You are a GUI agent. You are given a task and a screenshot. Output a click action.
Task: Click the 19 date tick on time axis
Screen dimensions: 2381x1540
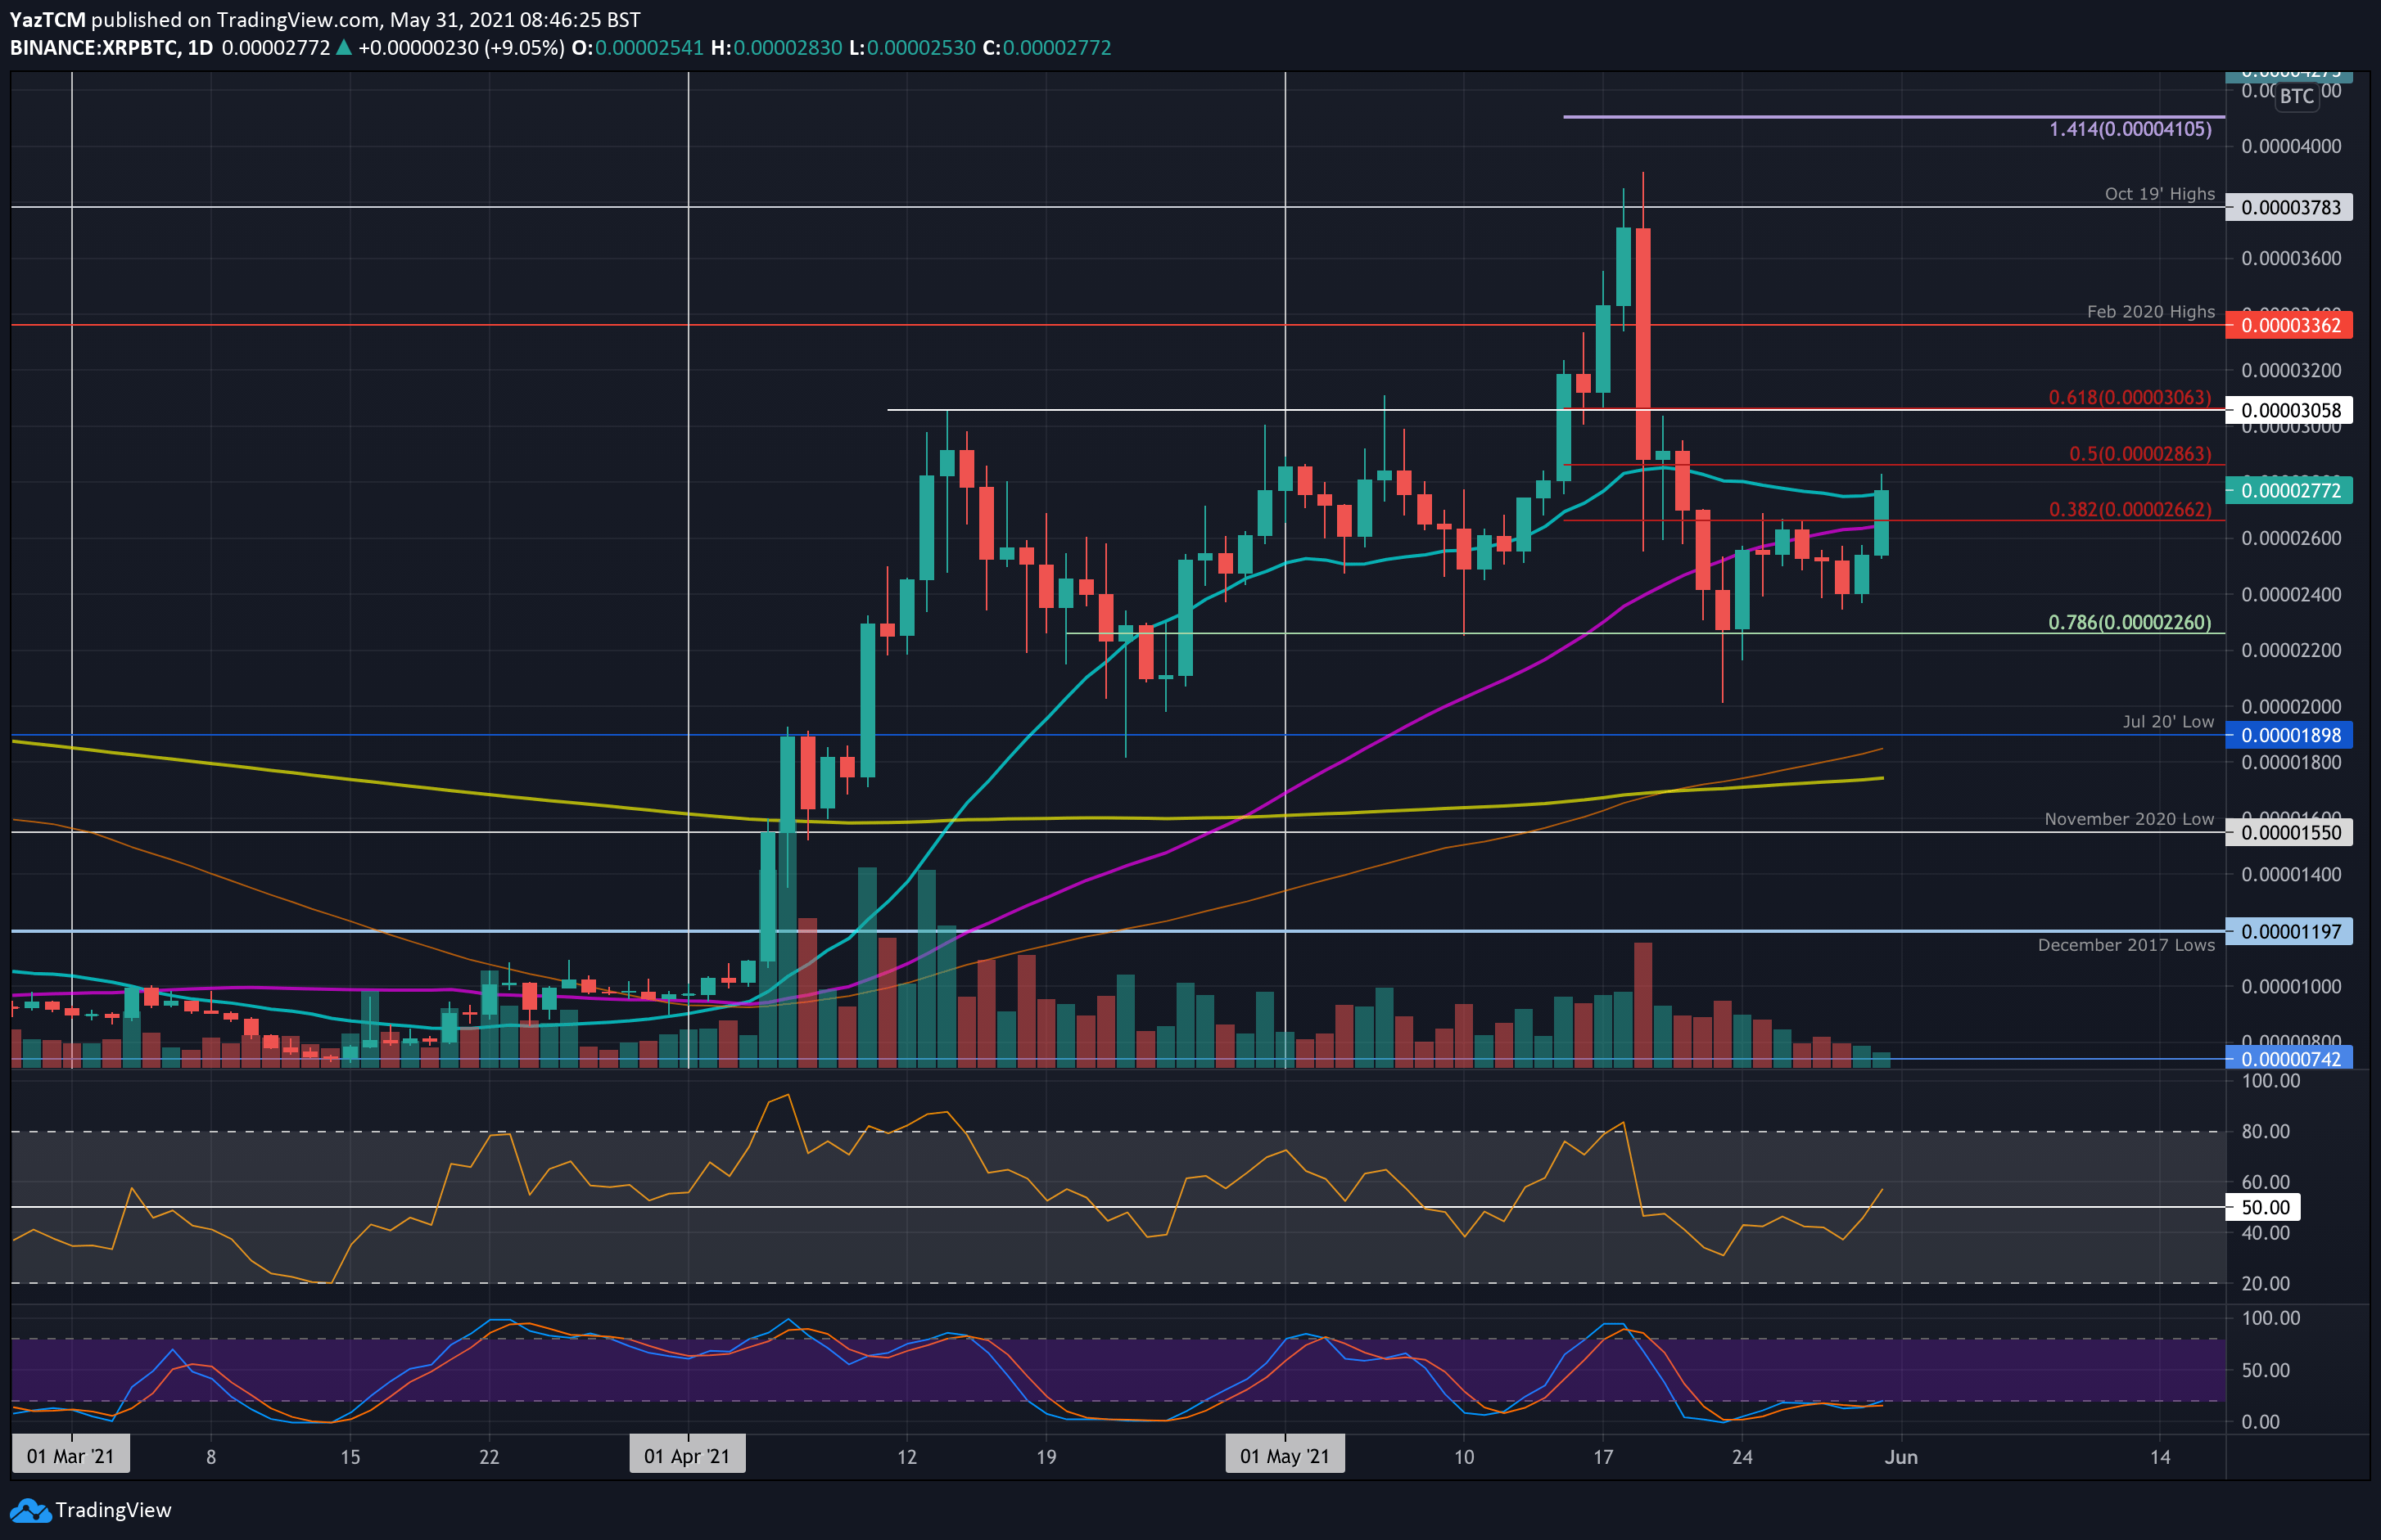1046,1457
